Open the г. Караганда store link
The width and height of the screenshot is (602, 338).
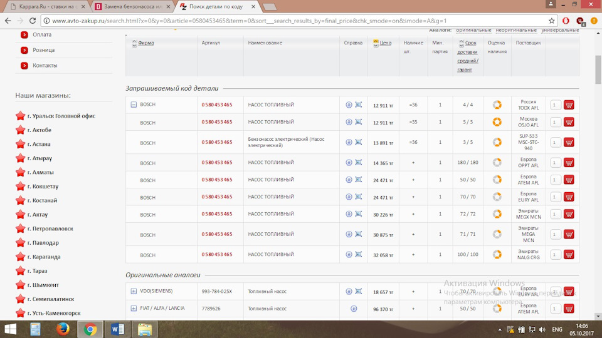point(44,257)
